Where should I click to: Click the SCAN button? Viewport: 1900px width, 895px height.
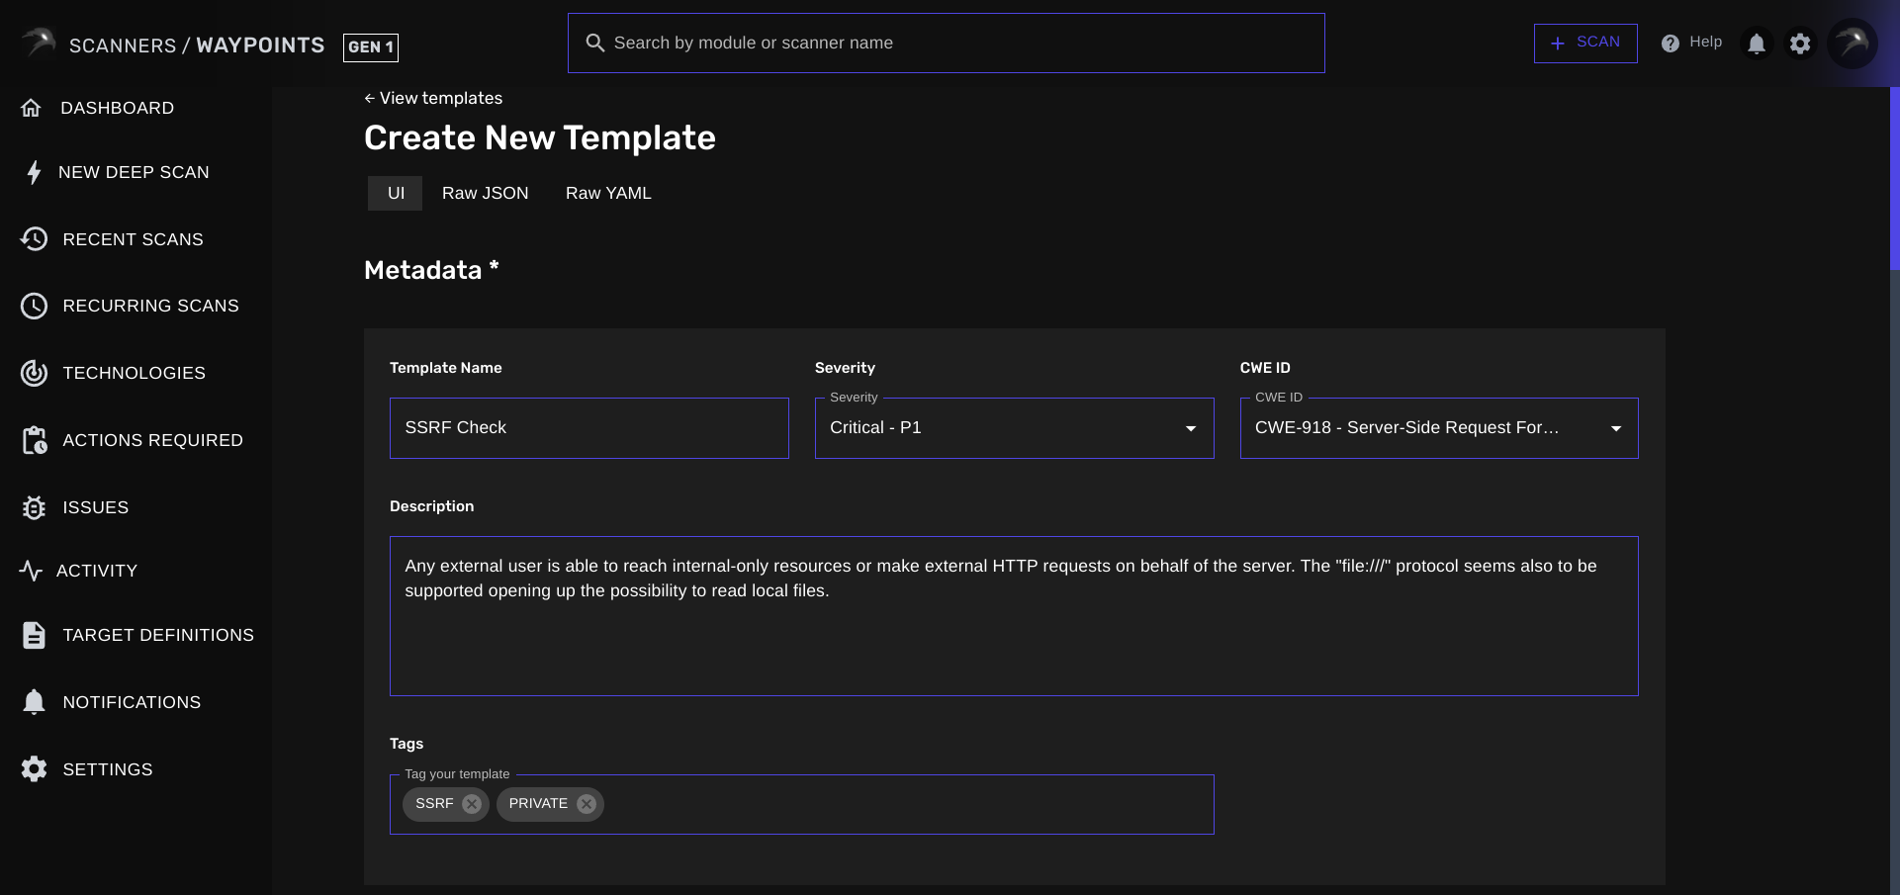1585,43
